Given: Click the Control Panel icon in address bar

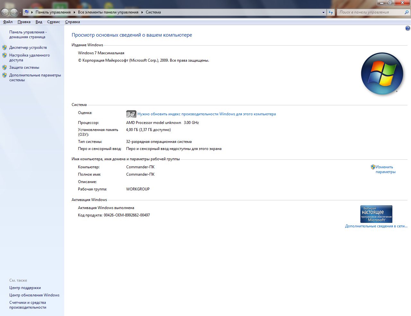Looking at the screenshot, I should click(x=27, y=12).
